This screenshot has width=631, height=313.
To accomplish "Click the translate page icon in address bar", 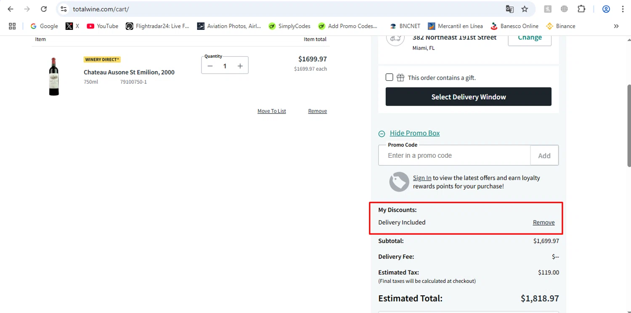I will click(x=509, y=9).
